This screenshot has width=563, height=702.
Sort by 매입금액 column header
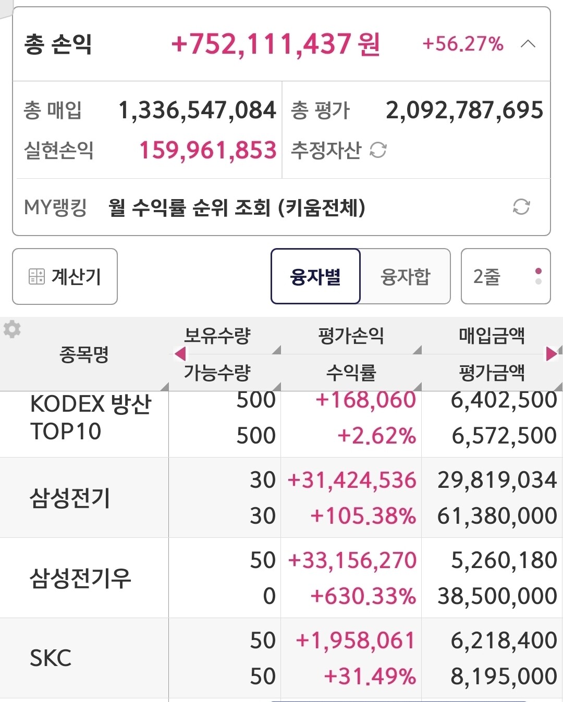point(492,336)
